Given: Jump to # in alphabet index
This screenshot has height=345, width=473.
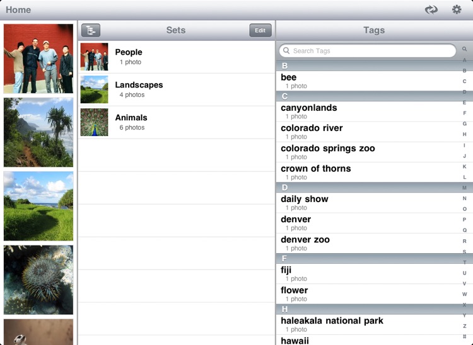Looking at the screenshot, I should point(465,337).
